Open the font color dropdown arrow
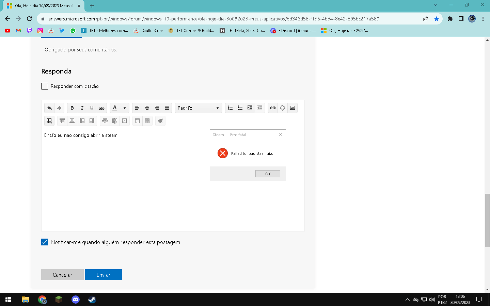 (125, 108)
